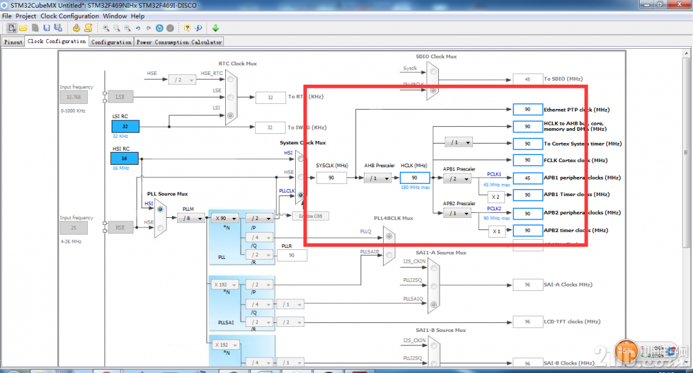The height and width of the screenshot is (373, 693).
Task: Select HSE_RTC input on RTC Clock Mux
Action: click(x=230, y=79)
